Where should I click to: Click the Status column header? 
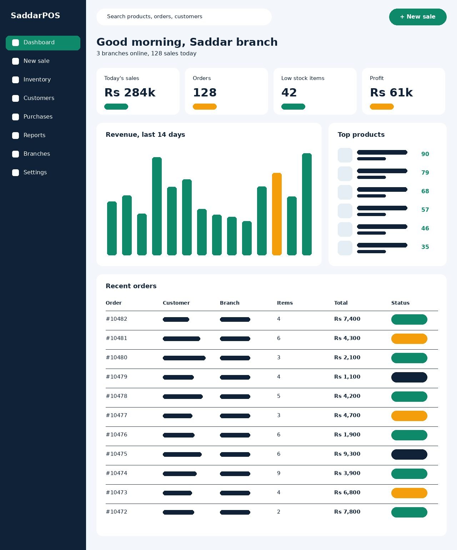[400, 303]
